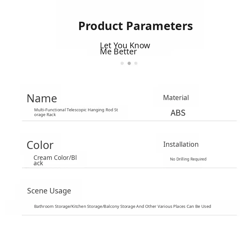Click the "Product Parameters" heading
This screenshot has height=227, width=252.
(x=135, y=26)
